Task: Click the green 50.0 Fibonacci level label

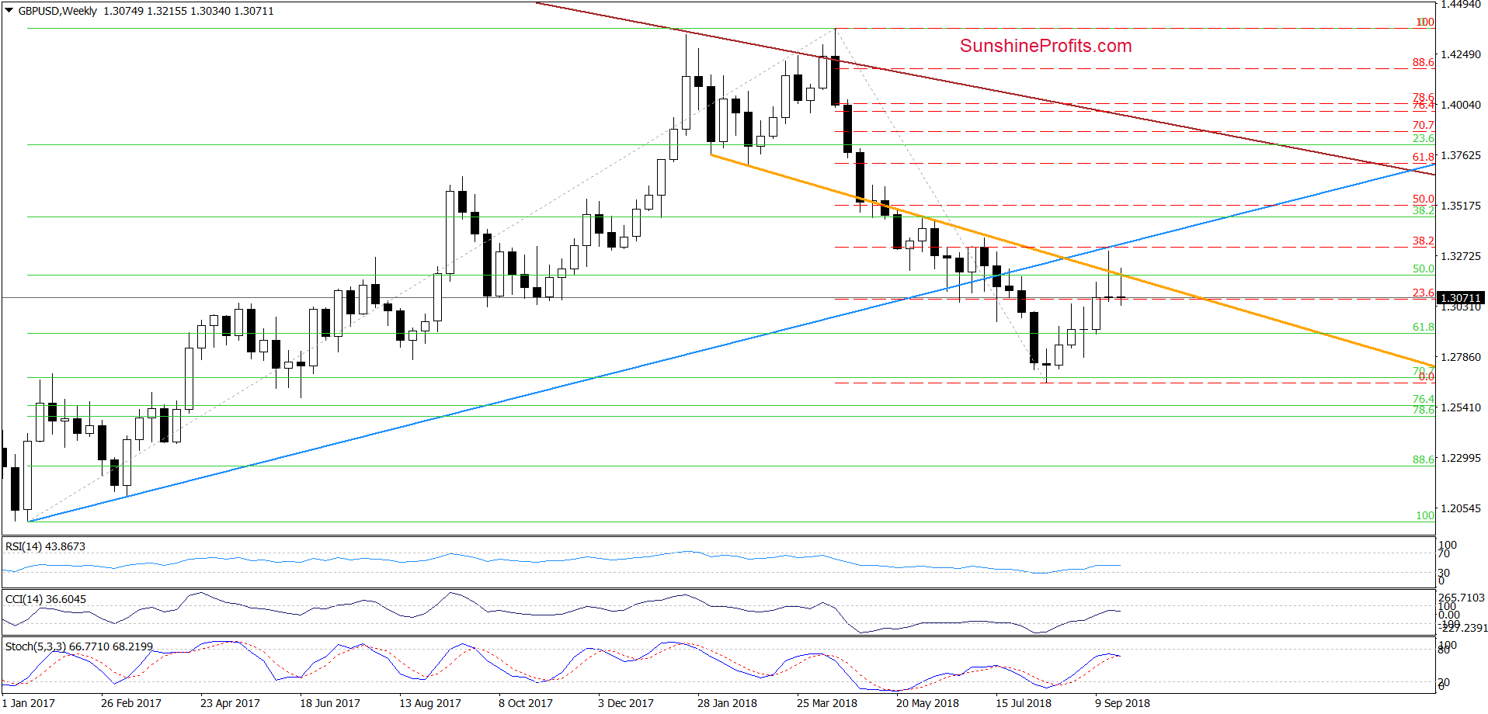Action: [1424, 269]
